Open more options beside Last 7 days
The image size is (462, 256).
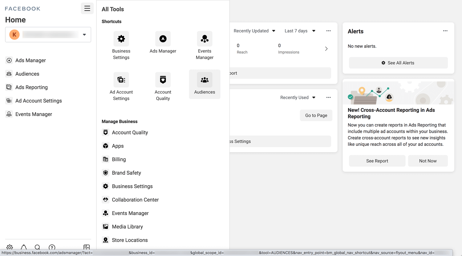tap(328, 31)
